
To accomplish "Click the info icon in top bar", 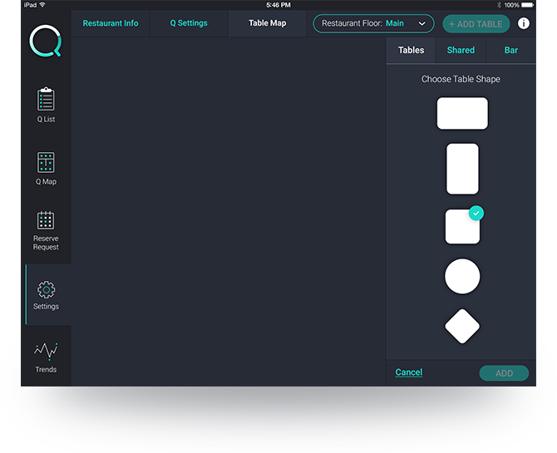I will pos(524,23).
